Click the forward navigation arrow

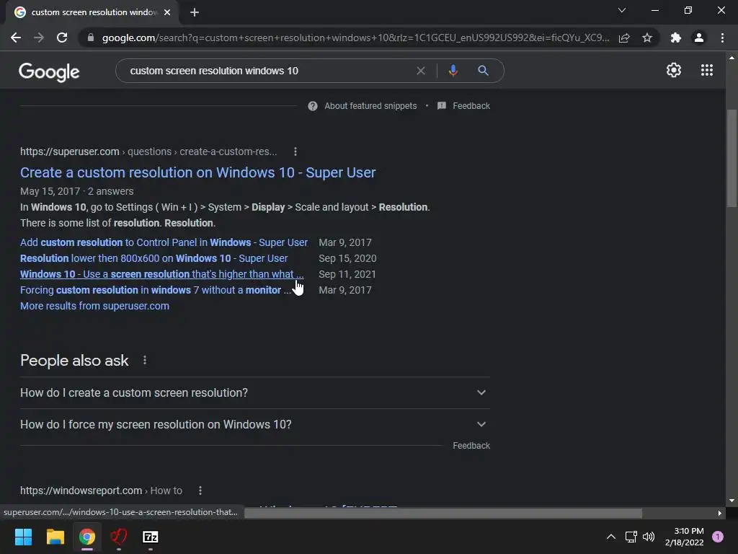pyautogui.click(x=39, y=38)
